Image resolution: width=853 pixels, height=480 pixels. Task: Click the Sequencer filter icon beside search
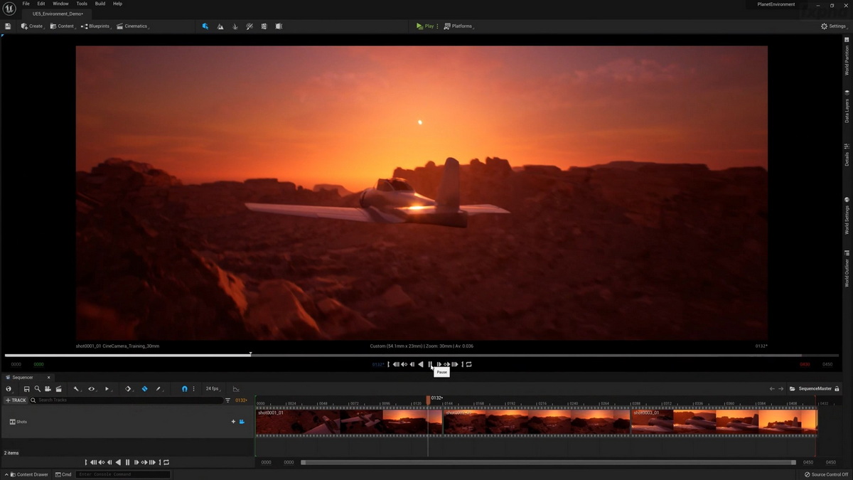[227, 400]
